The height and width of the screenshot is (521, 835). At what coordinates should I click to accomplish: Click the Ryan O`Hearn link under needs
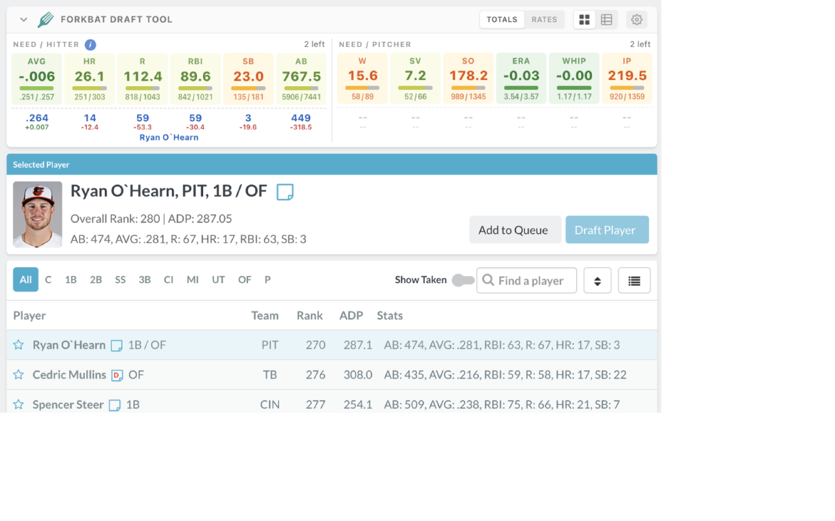169,137
